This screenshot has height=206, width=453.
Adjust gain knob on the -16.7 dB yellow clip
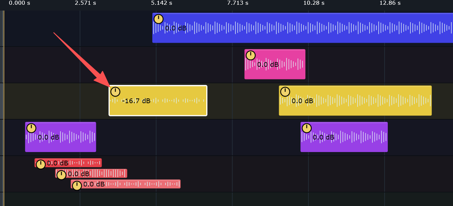point(115,92)
